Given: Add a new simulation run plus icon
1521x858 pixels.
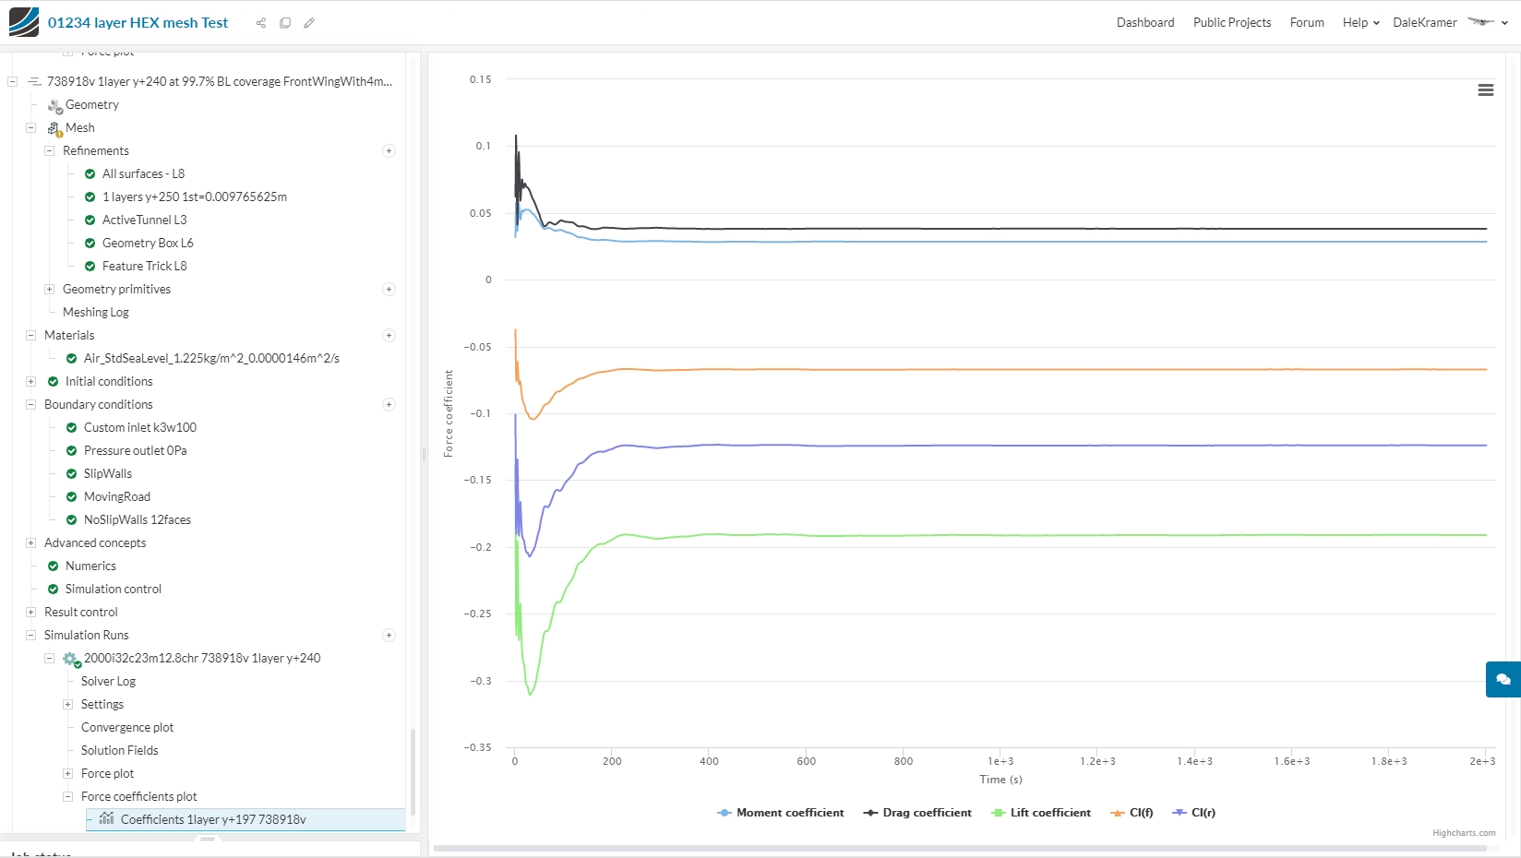Looking at the screenshot, I should (x=389, y=635).
